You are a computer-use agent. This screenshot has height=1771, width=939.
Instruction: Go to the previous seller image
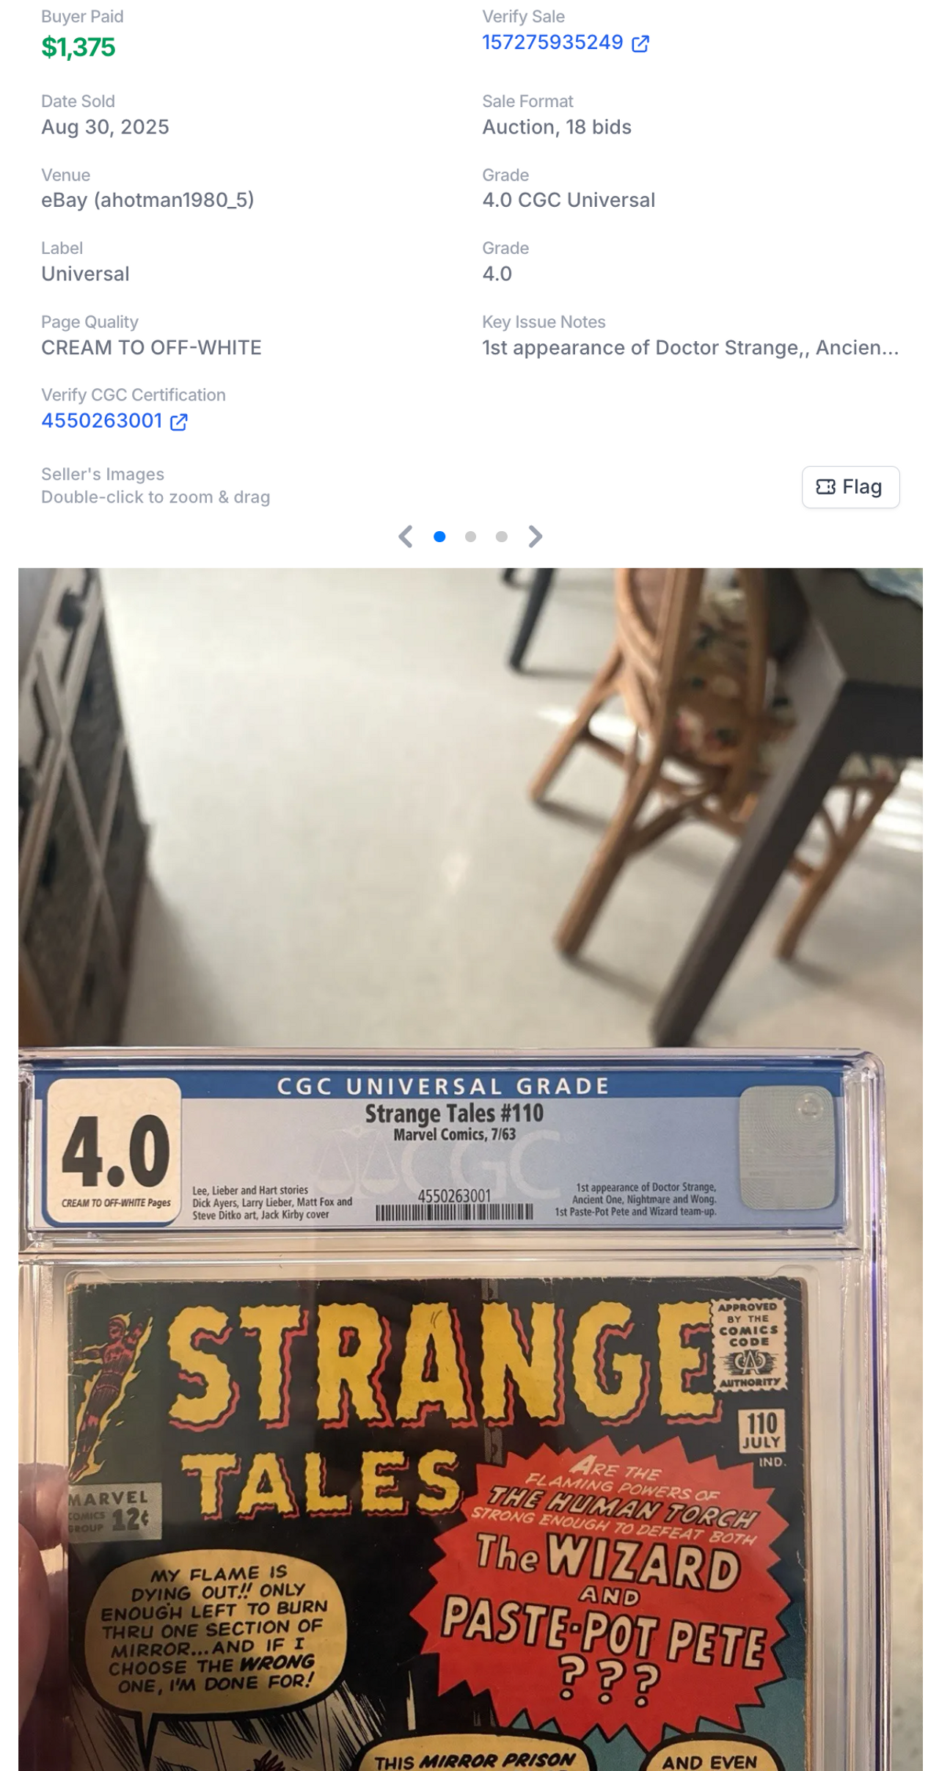point(406,537)
